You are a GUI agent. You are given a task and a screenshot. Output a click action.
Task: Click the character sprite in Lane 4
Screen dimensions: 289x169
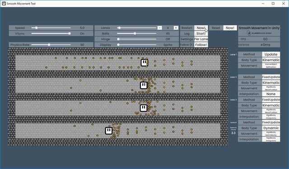click(x=108, y=131)
